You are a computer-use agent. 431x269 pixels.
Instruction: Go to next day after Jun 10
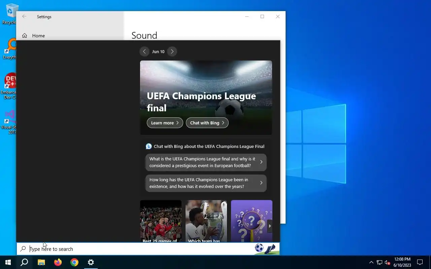[x=172, y=51]
